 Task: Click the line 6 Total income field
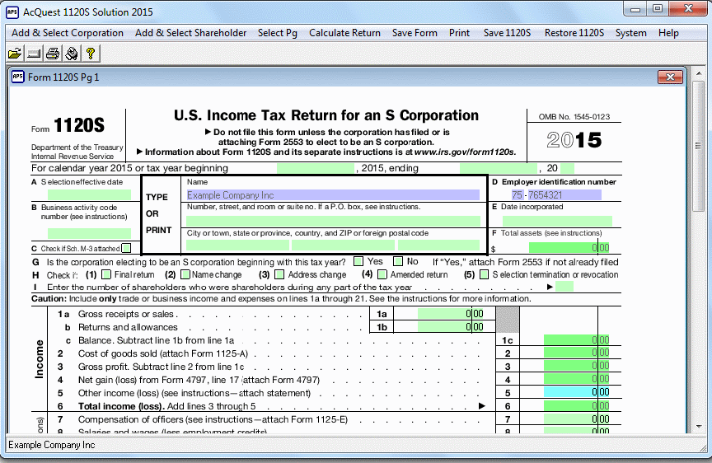click(577, 406)
